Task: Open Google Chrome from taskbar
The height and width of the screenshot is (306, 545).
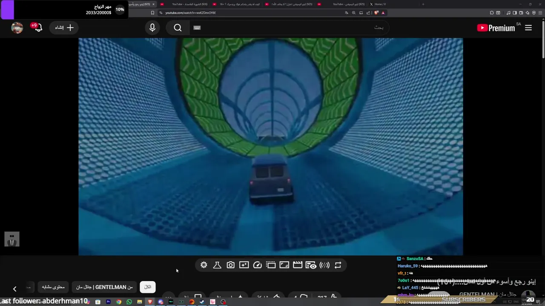Action: pos(119,302)
